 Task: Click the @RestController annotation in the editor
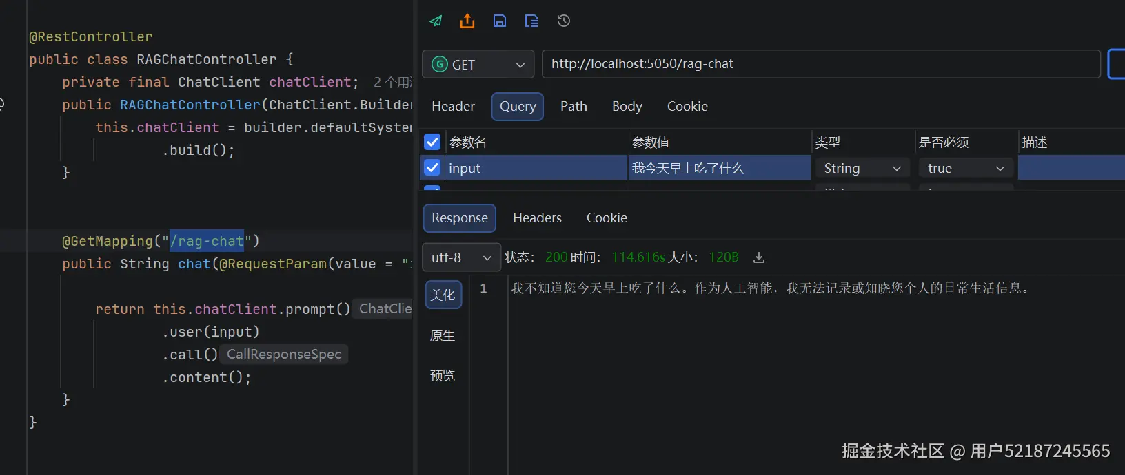[91, 36]
